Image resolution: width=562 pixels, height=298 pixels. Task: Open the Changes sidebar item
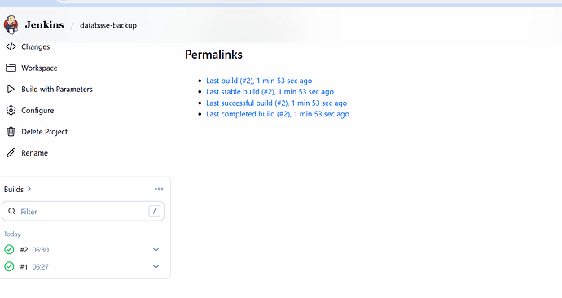pos(36,46)
